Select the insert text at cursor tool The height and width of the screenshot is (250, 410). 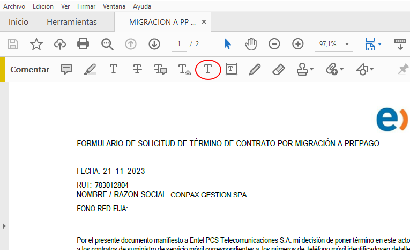pyautogui.click(x=184, y=70)
